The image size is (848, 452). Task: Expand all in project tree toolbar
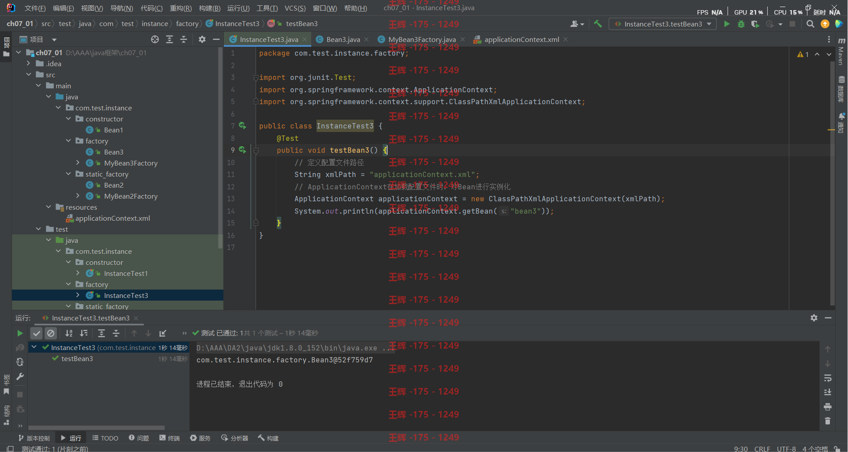(169, 40)
